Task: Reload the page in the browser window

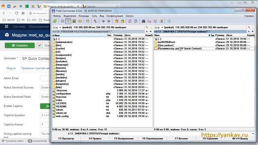Action: click(x=17, y=13)
